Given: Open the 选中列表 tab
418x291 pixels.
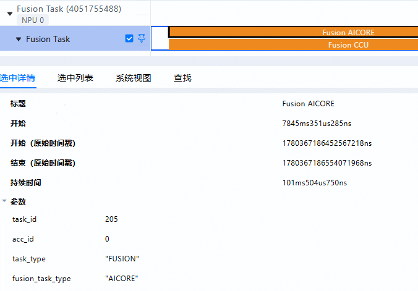Looking at the screenshot, I should pos(75,78).
